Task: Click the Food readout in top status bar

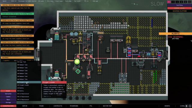Action: [x=68, y=1]
